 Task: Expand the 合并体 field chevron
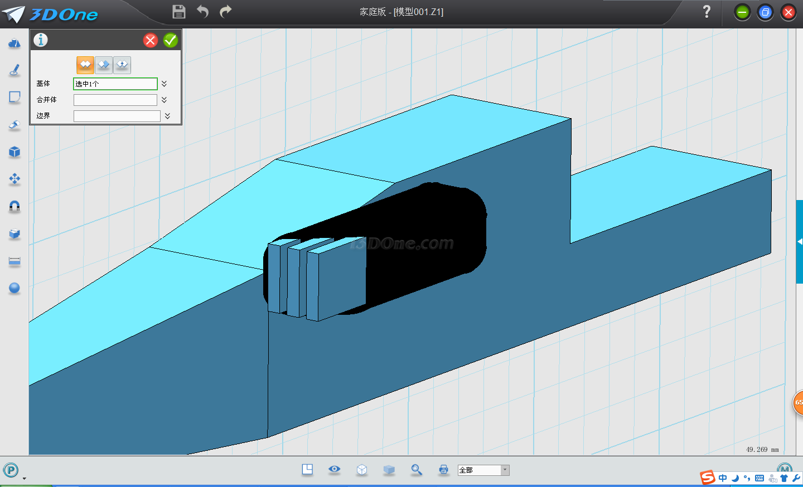165,100
